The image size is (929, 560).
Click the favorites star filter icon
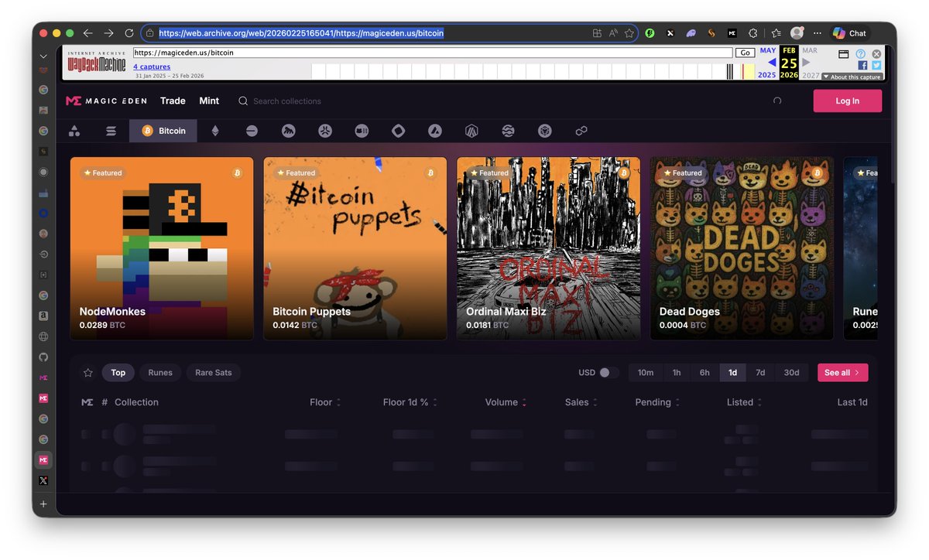(87, 373)
